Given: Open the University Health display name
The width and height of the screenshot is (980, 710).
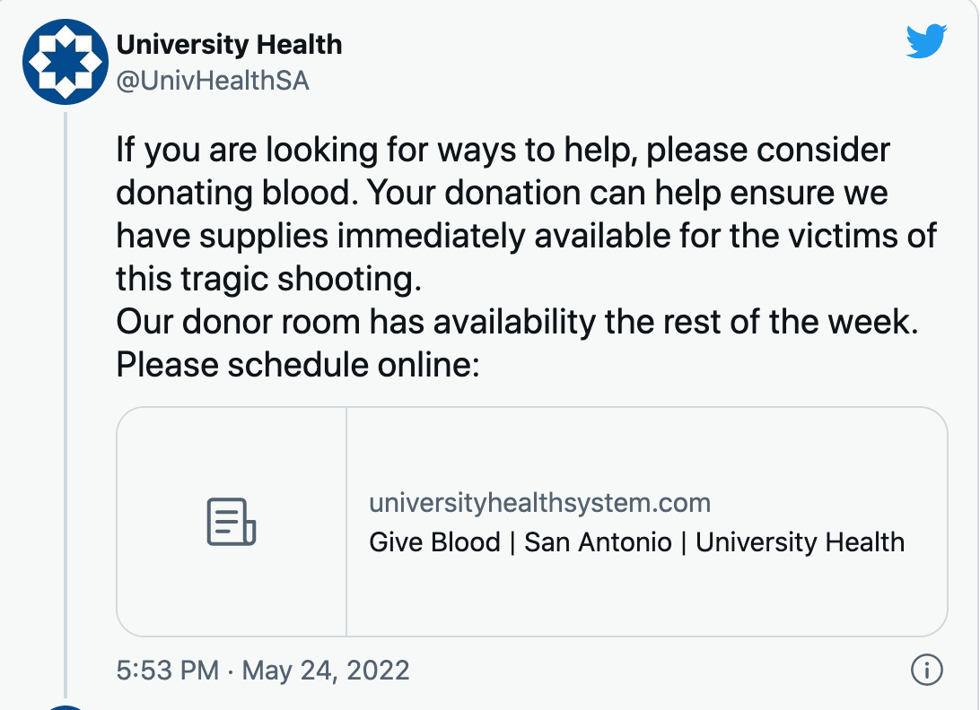Looking at the screenshot, I should coord(229,44).
